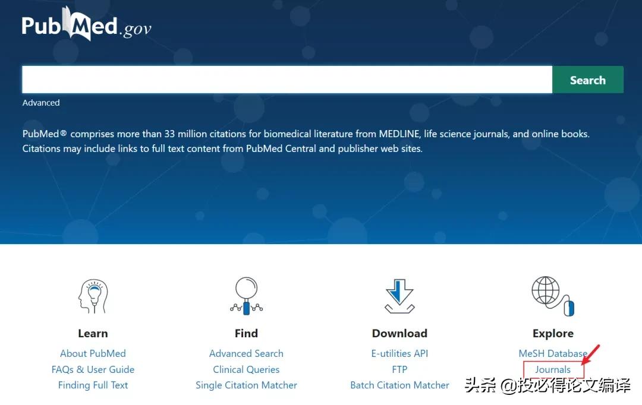Click the Find magnifying glass icon

point(246,295)
